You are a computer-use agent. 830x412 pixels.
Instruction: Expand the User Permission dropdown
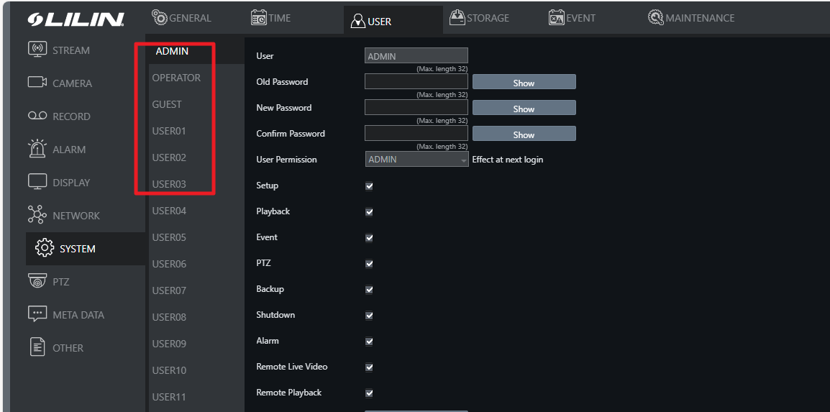pyautogui.click(x=416, y=160)
